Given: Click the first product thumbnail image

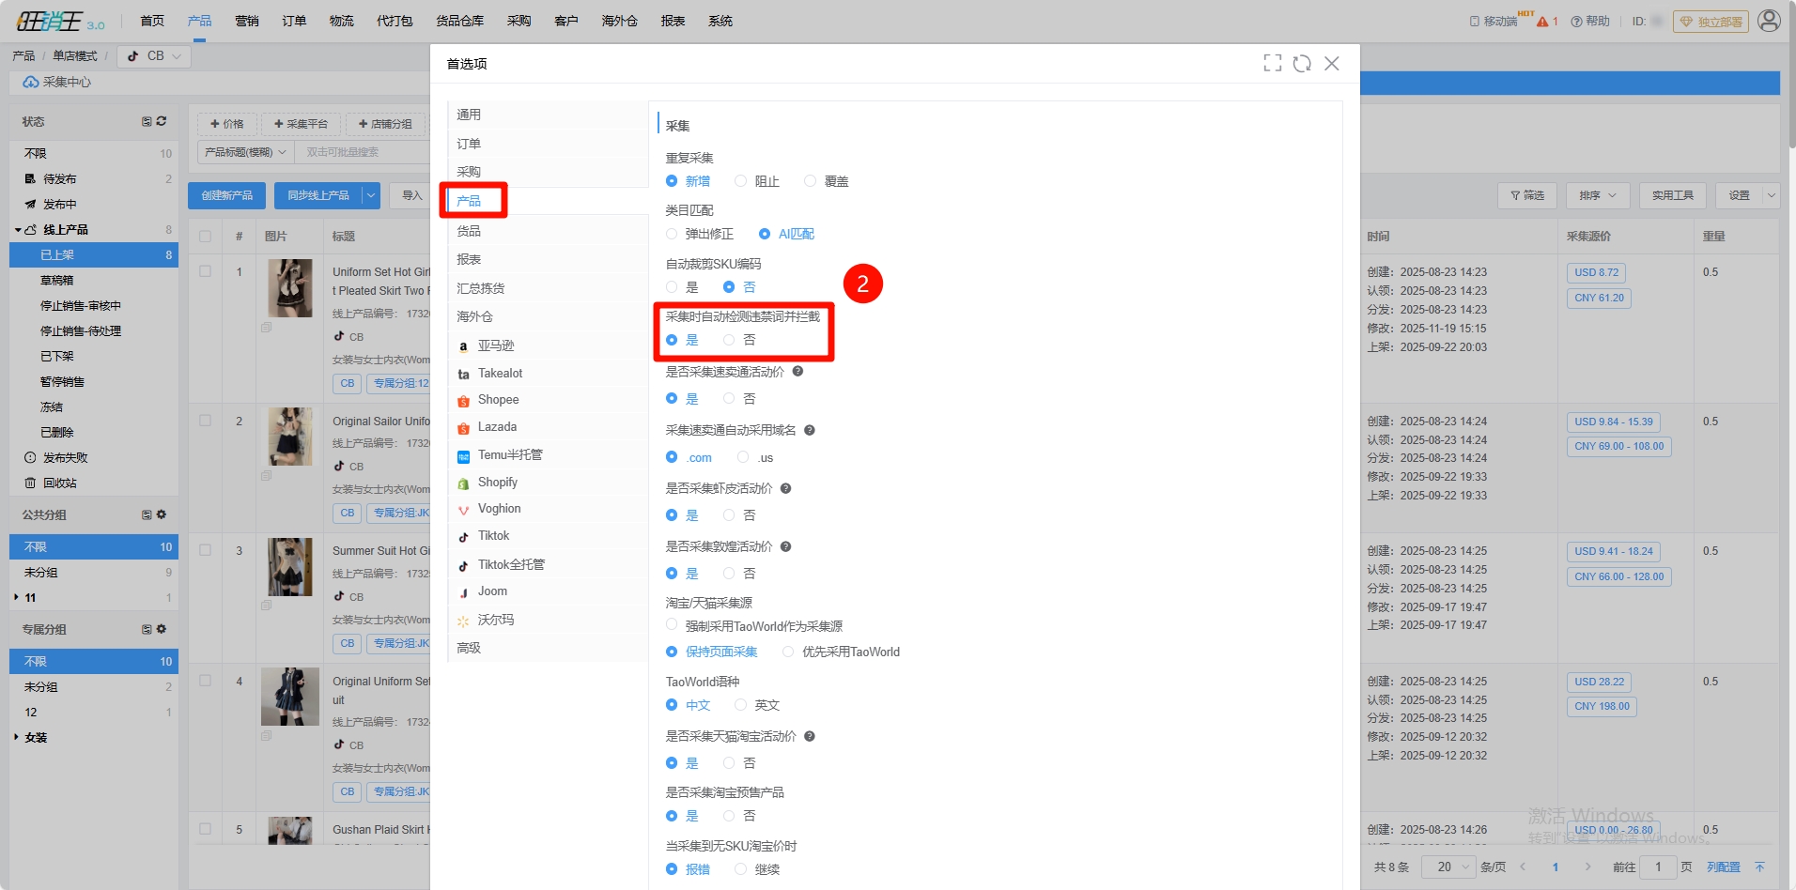Looking at the screenshot, I should 289,288.
